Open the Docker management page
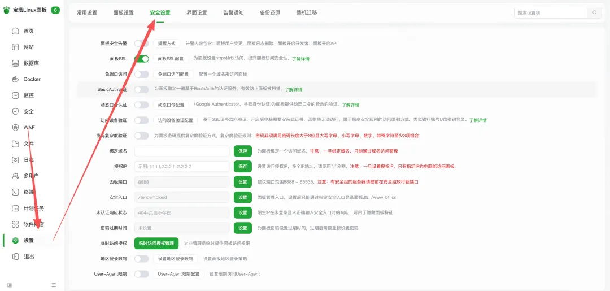Viewport: 610px width, 291px height. 32,79
